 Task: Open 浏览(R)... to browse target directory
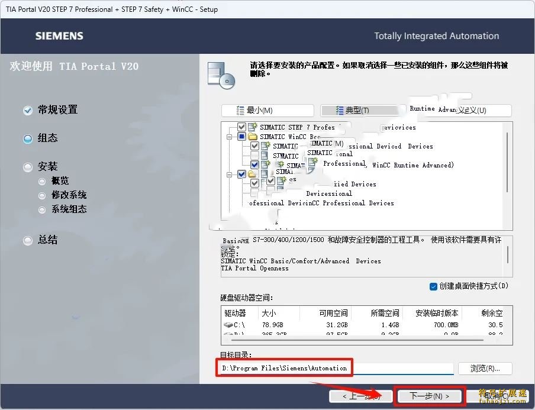point(485,369)
